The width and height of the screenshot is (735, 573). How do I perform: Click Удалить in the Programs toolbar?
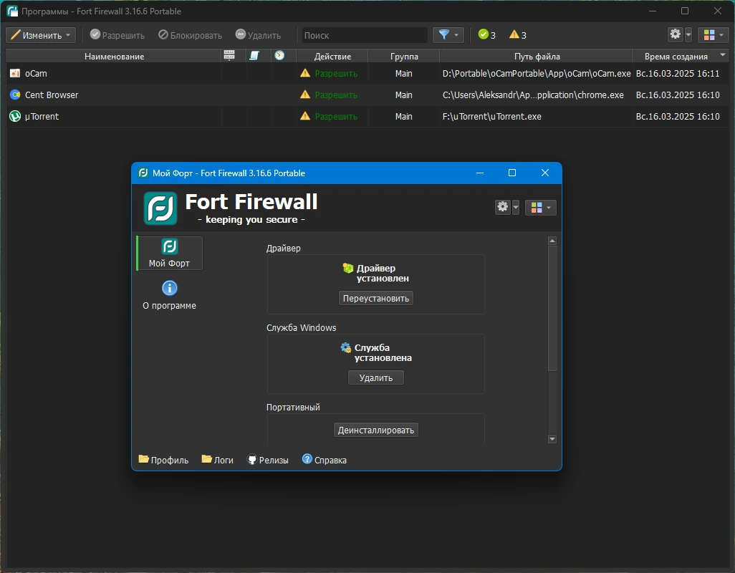coord(259,35)
